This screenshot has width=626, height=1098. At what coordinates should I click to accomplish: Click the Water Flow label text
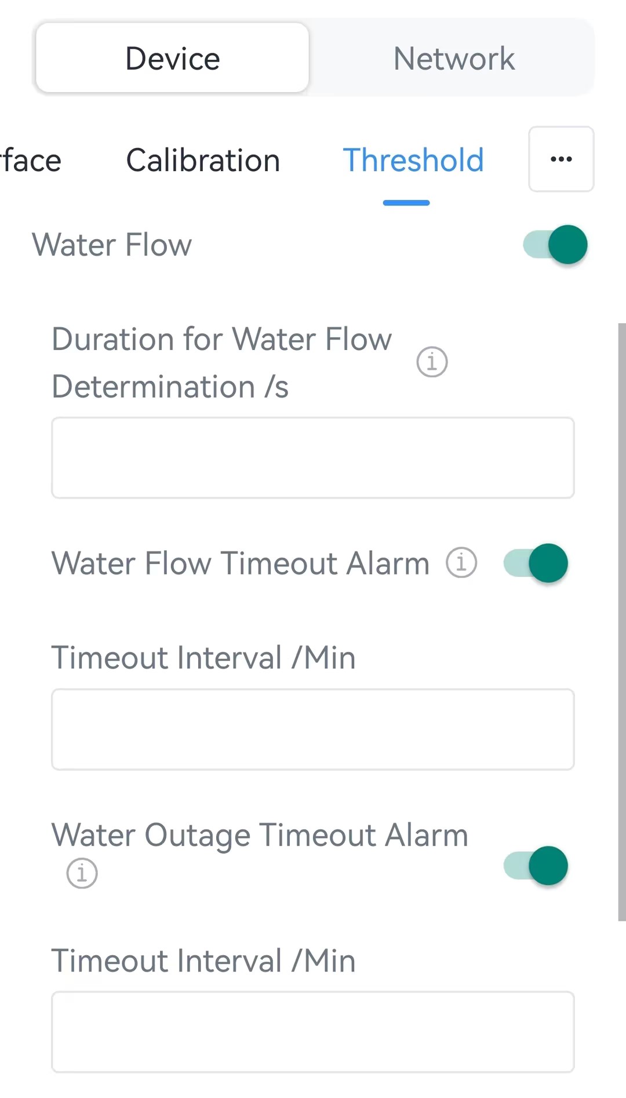pyautogui.click(x=112, y=245)
